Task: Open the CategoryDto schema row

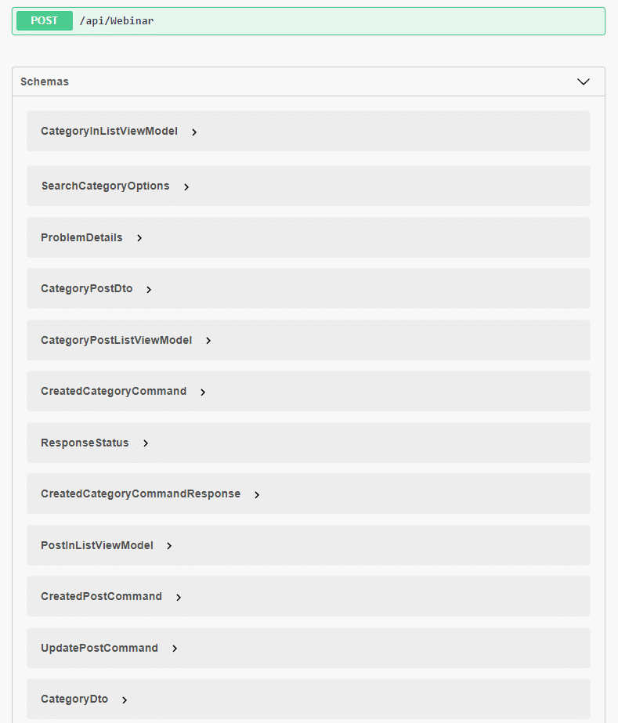Action: point(309,699)
